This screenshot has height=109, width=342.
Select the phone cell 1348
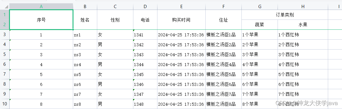click(x=145, y=104)
